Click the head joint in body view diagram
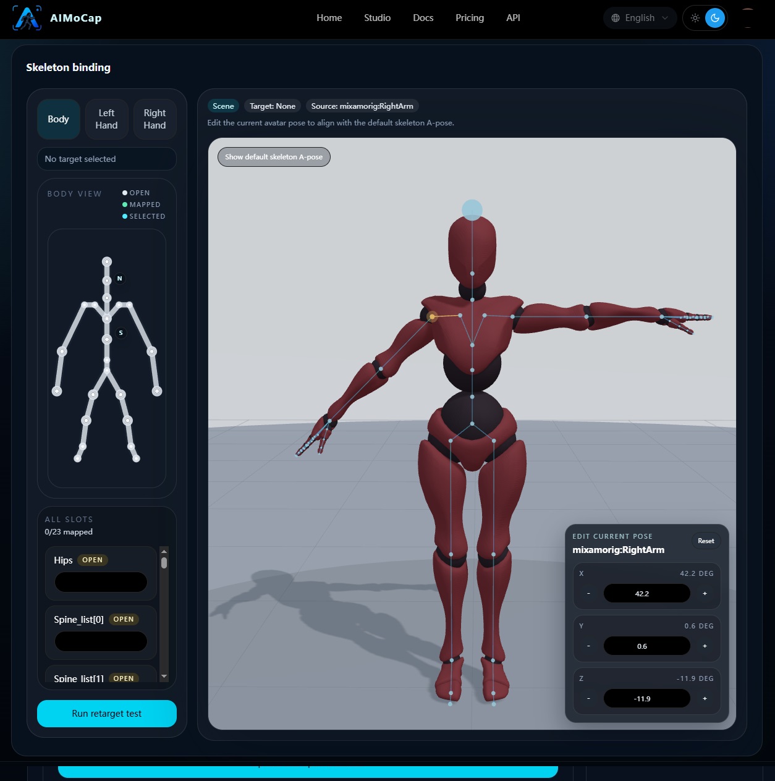775x781 pixels. pos(107,262)
